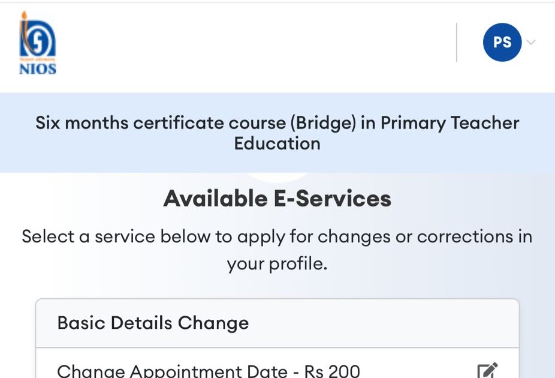Image resolution: width=555 pixels, height=378 pixels.
Task: Click the vertical divider beside the avatar
Action: pos(457,42)
